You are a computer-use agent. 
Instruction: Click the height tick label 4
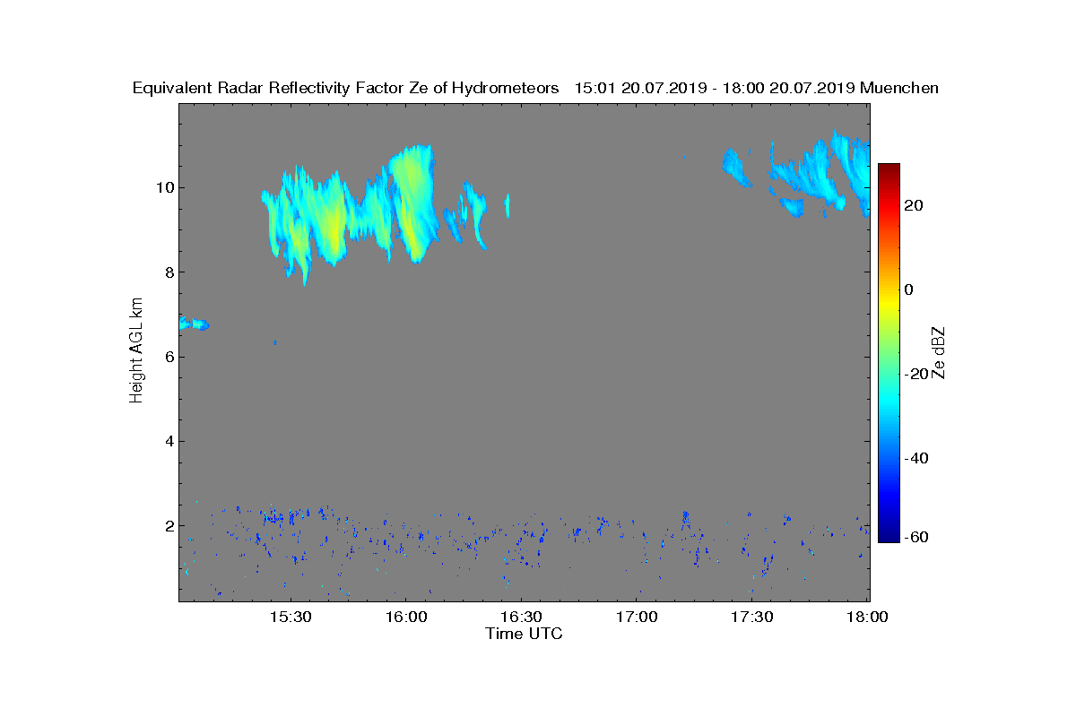(x=169, y=441)
